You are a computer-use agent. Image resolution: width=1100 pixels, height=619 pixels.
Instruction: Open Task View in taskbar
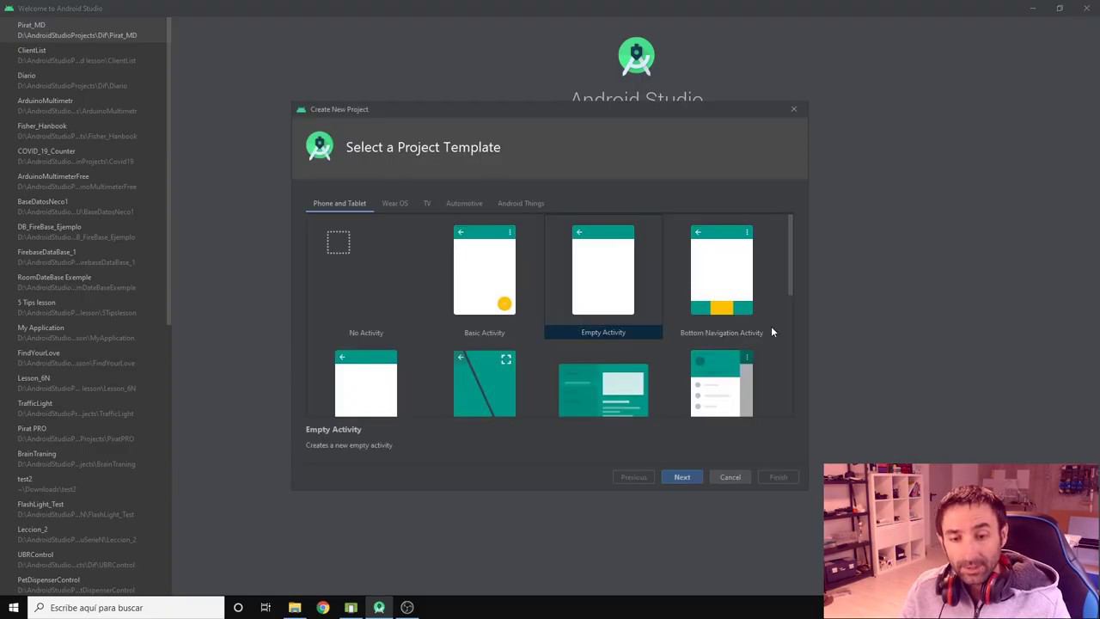coord(266,608)
